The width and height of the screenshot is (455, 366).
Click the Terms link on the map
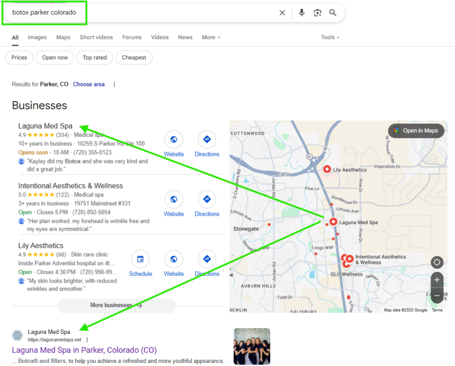click(437, 310)
